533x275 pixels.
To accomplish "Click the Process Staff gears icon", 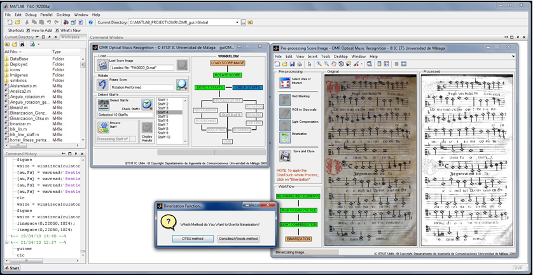I will 103,127.
